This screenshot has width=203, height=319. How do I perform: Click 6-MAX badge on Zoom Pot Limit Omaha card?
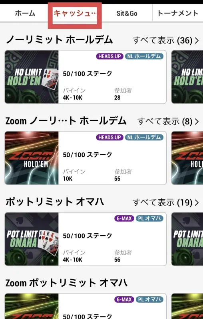pyautogui.click(x=124, y=299)
